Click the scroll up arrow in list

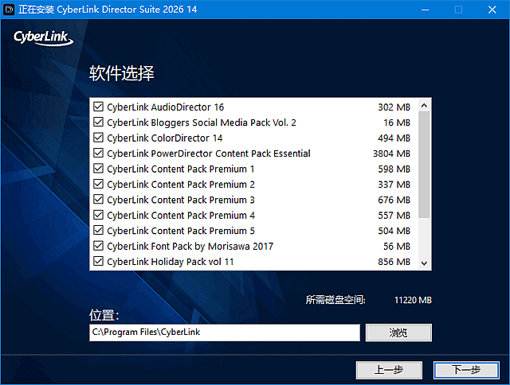click(424, 105)
